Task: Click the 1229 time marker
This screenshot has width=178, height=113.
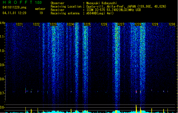Action: pos(155,24)
